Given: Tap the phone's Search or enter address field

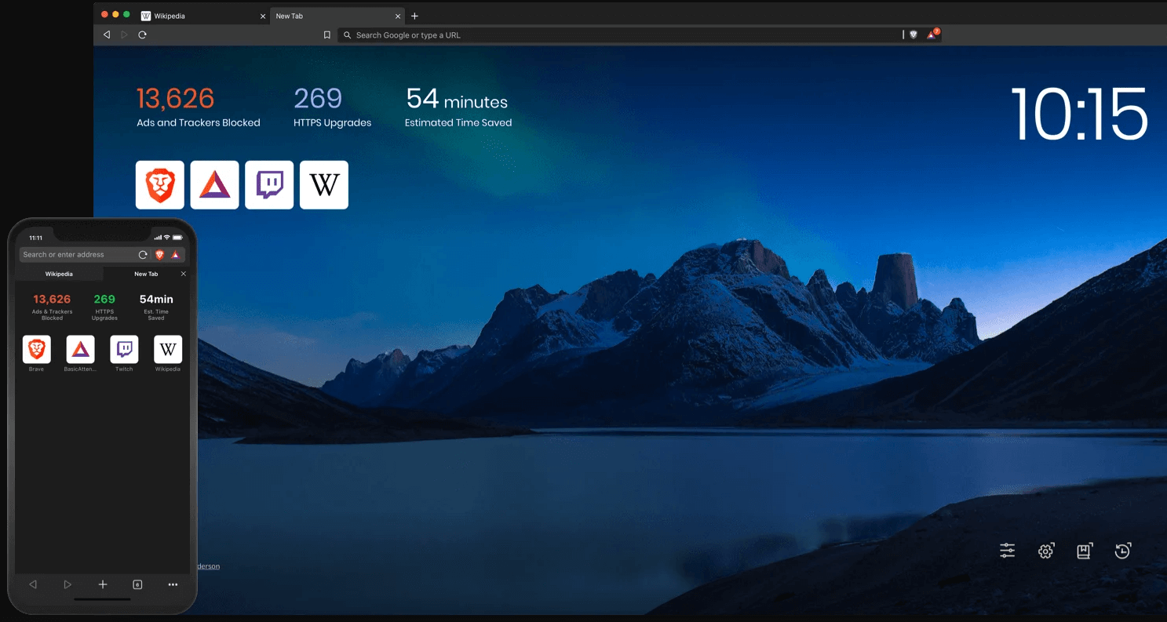Looking at the screenshot, I should point(77,254).
